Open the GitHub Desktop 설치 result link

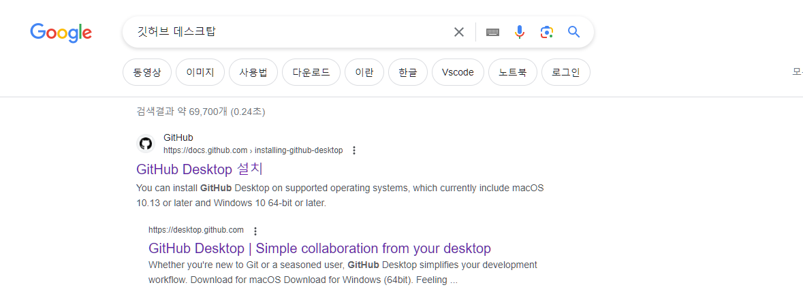point(200,169)
